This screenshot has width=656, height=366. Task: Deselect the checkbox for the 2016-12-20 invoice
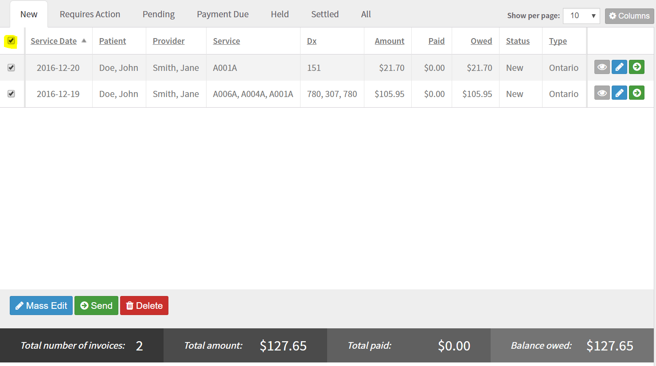pos(11,67)
